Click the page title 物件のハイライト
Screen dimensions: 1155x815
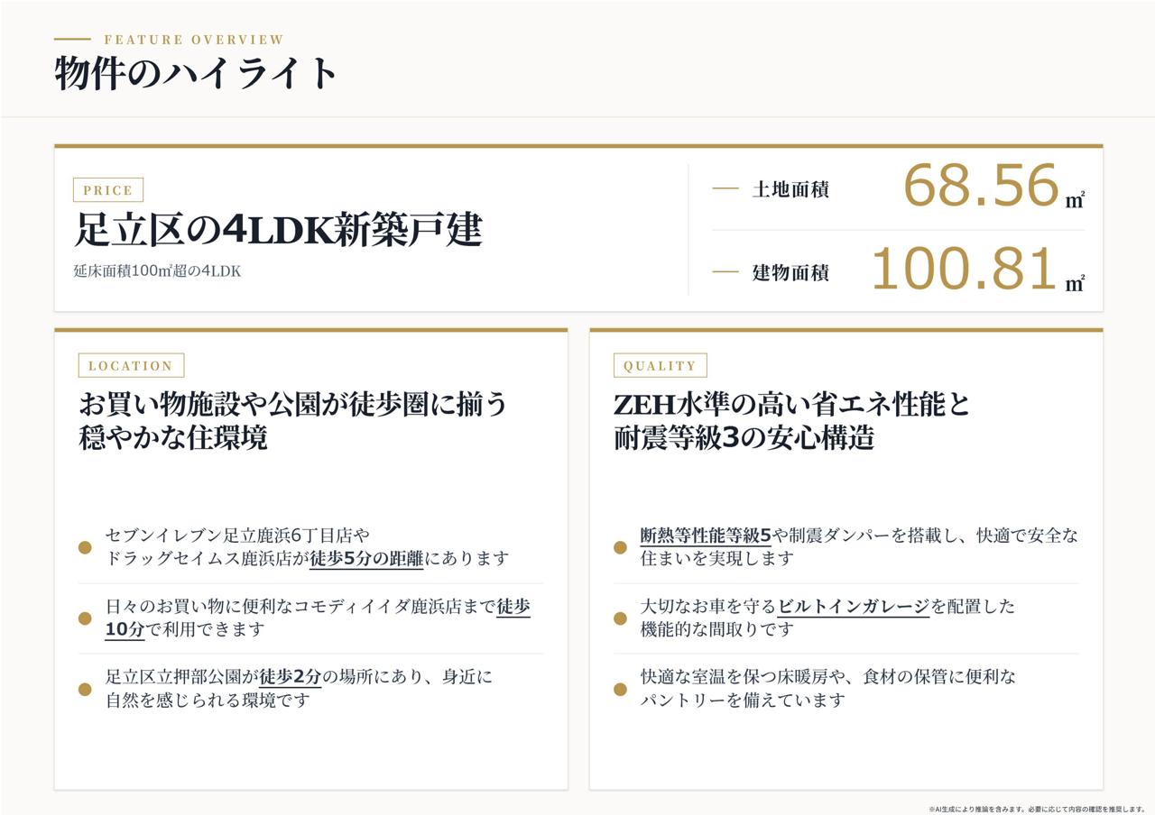[196, 73]
